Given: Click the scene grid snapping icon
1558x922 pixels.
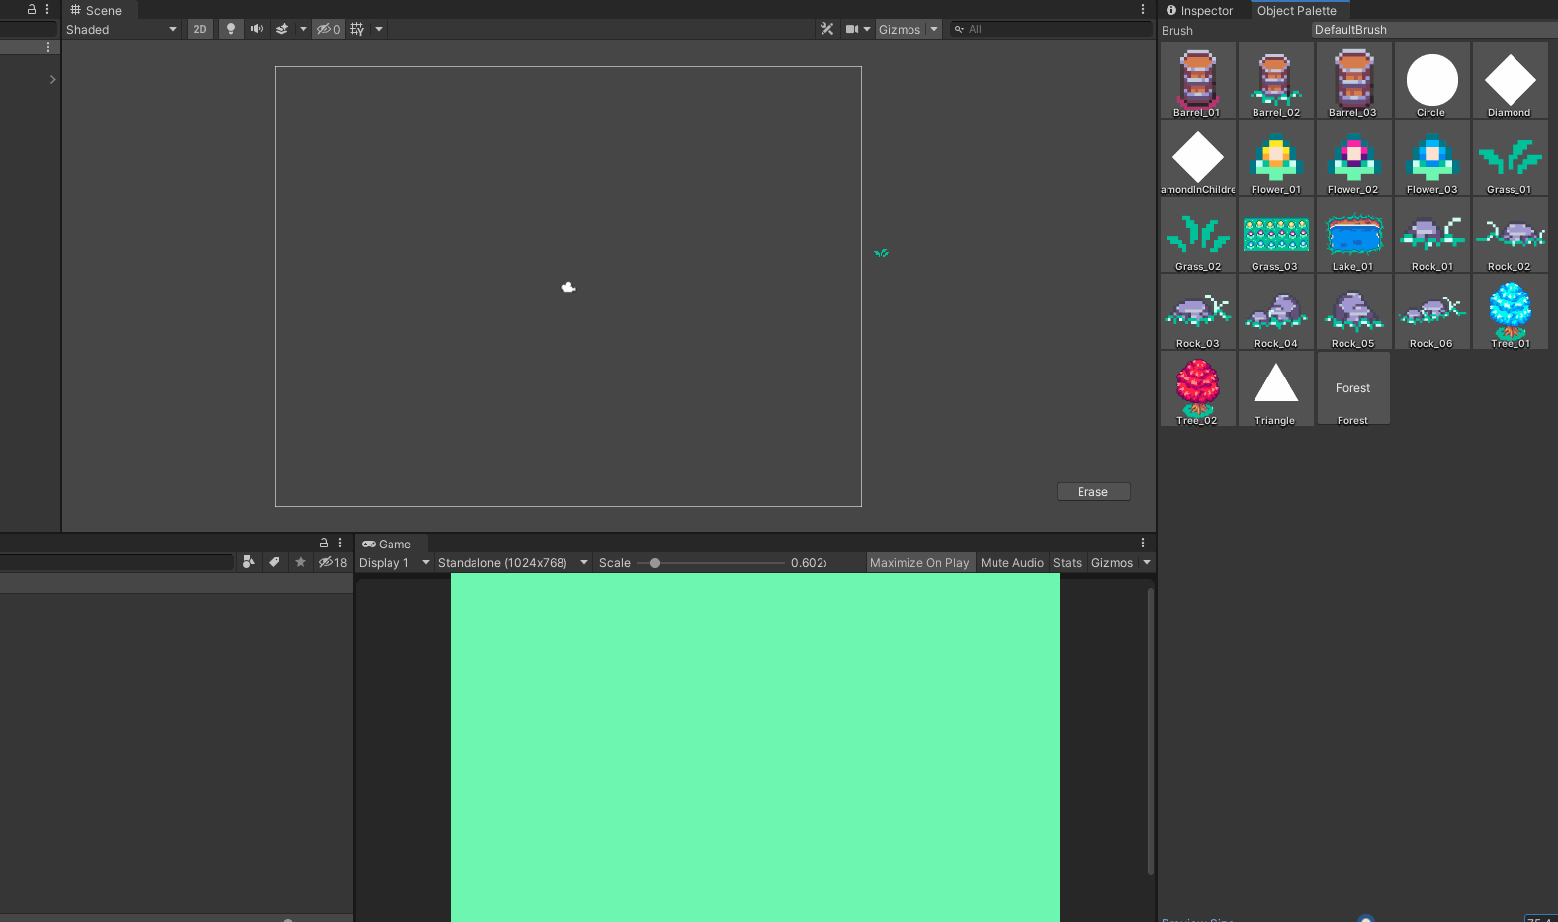Looking at the screenshot, I should click(357, 29).
